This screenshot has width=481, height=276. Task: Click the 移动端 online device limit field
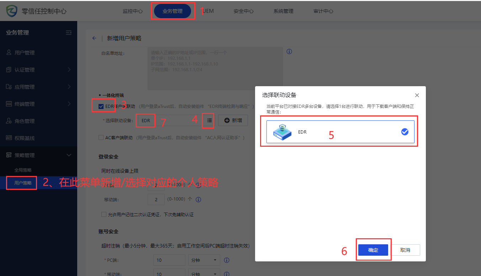click(157, 199)
